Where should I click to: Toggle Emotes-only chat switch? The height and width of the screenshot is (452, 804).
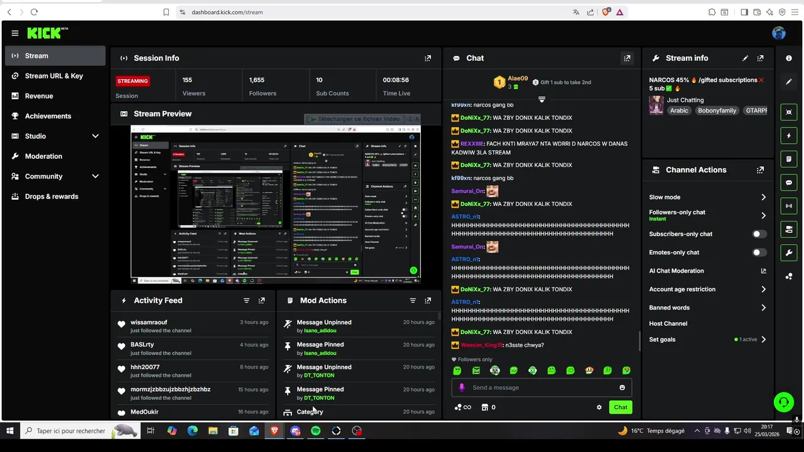tap(759, 252)
